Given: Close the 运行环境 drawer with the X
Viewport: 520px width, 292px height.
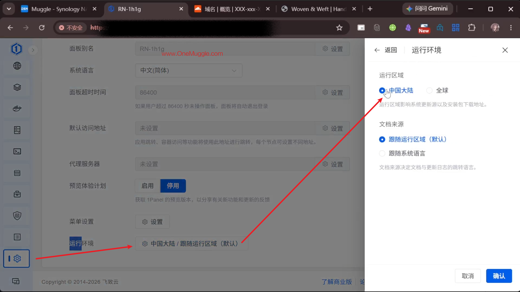Looking at the screenshot, I should [505, 50].
